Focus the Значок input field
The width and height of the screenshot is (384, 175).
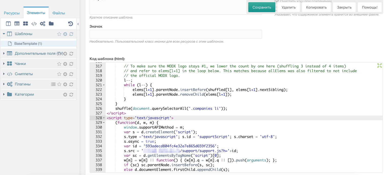pos(176,34)
